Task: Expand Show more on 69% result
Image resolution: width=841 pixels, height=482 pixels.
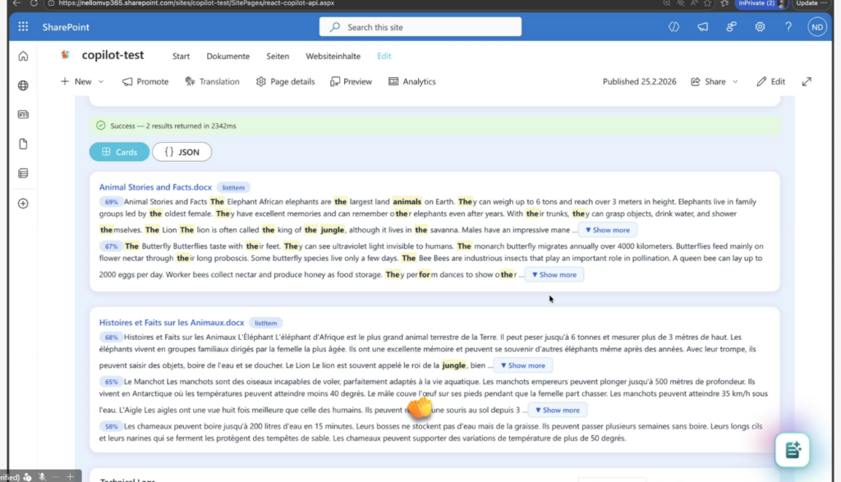Action: pos(607,230)
